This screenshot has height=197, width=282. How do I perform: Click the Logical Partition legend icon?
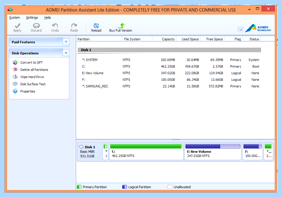coord(125,187)
